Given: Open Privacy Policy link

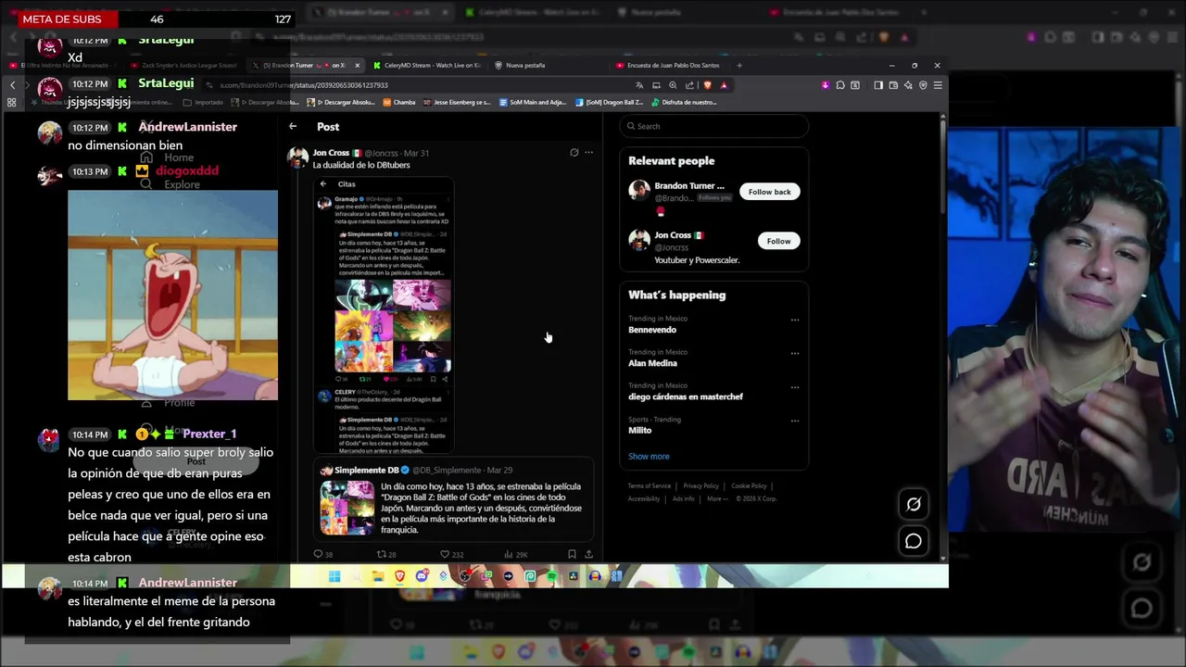Looking at the screenshot, I should point(700,485).
